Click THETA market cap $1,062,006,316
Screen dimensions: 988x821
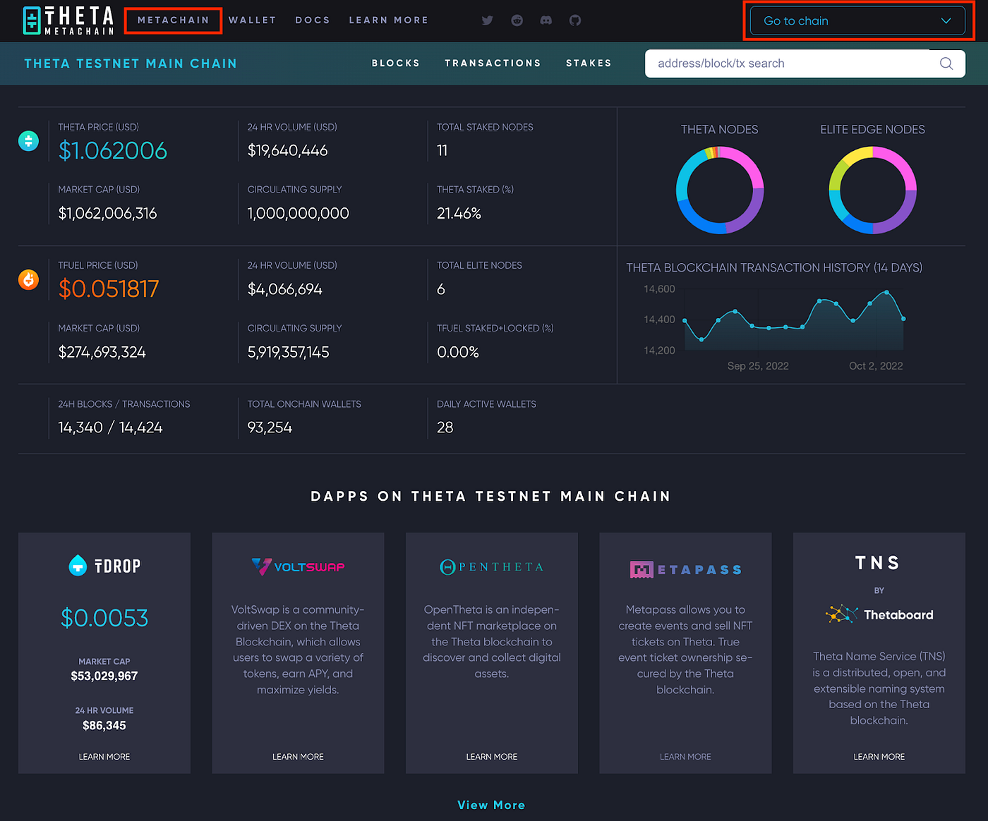click(108, 213)
